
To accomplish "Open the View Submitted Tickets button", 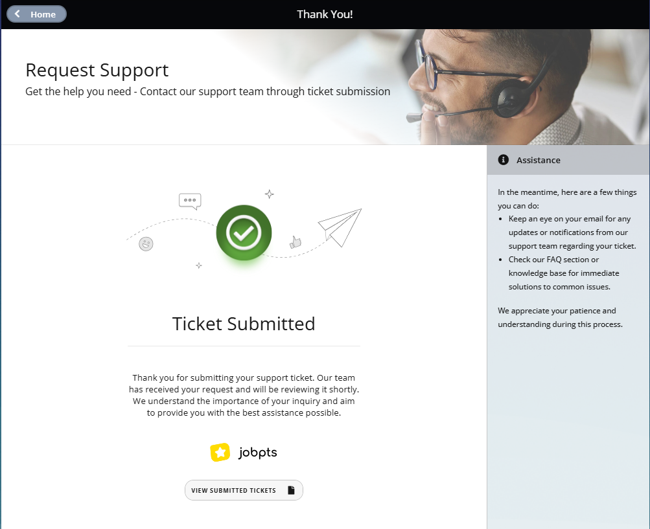I will pyautogui.click(x=244, y=490).
